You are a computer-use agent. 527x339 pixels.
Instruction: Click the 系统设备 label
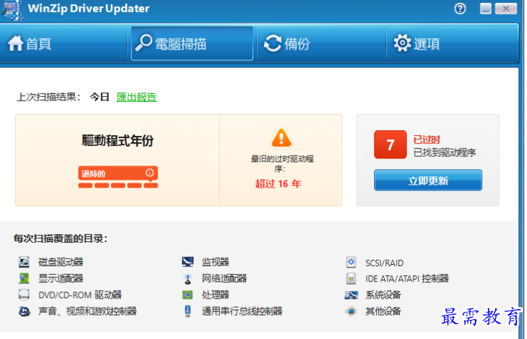point(383,295)
